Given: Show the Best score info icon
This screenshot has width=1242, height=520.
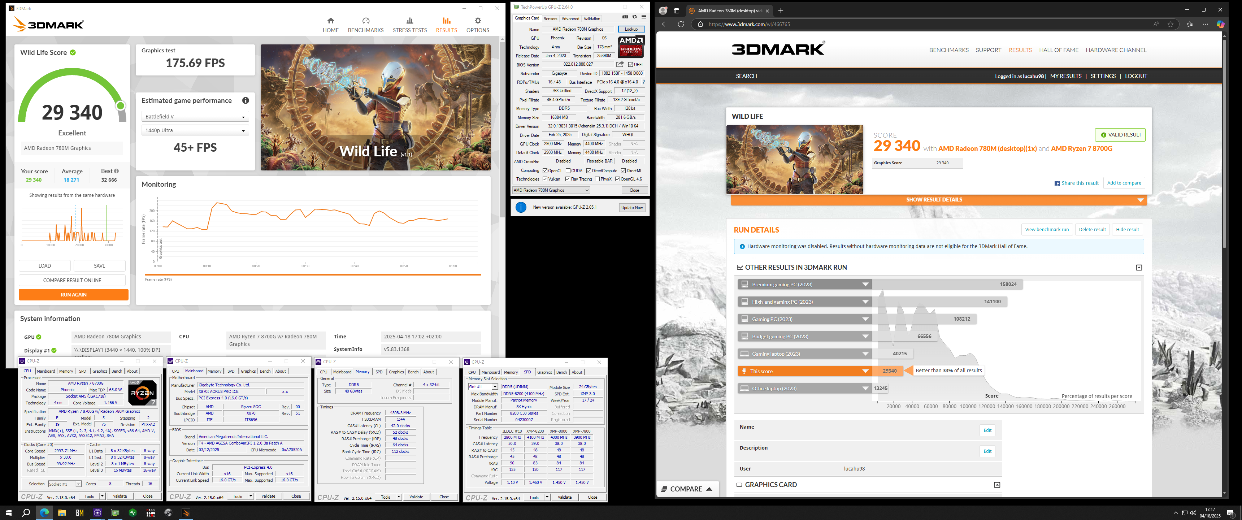Looking at the screenshot, I should click(116, 171).
